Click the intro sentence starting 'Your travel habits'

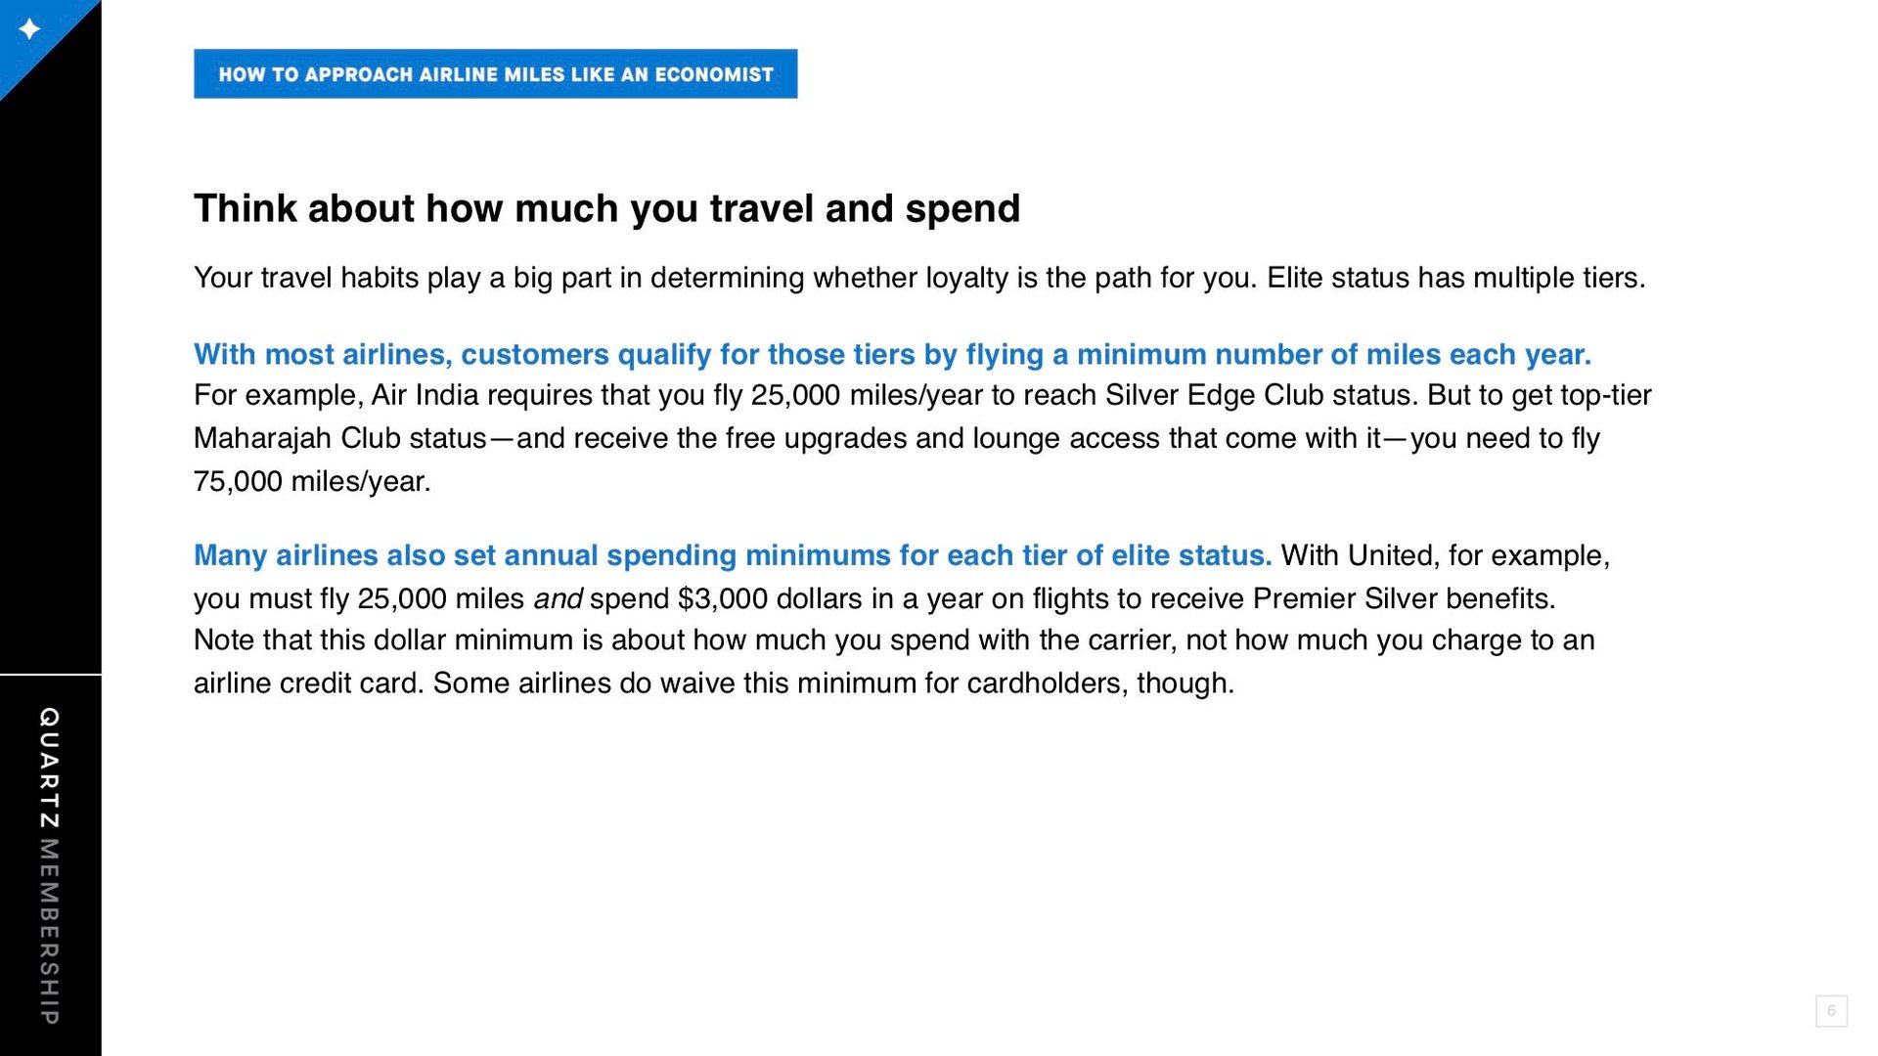919,278
